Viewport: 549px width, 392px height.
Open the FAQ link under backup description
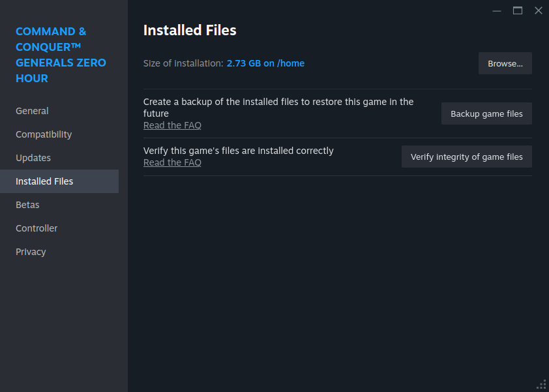pyautogui.click(x=172, y=125)
